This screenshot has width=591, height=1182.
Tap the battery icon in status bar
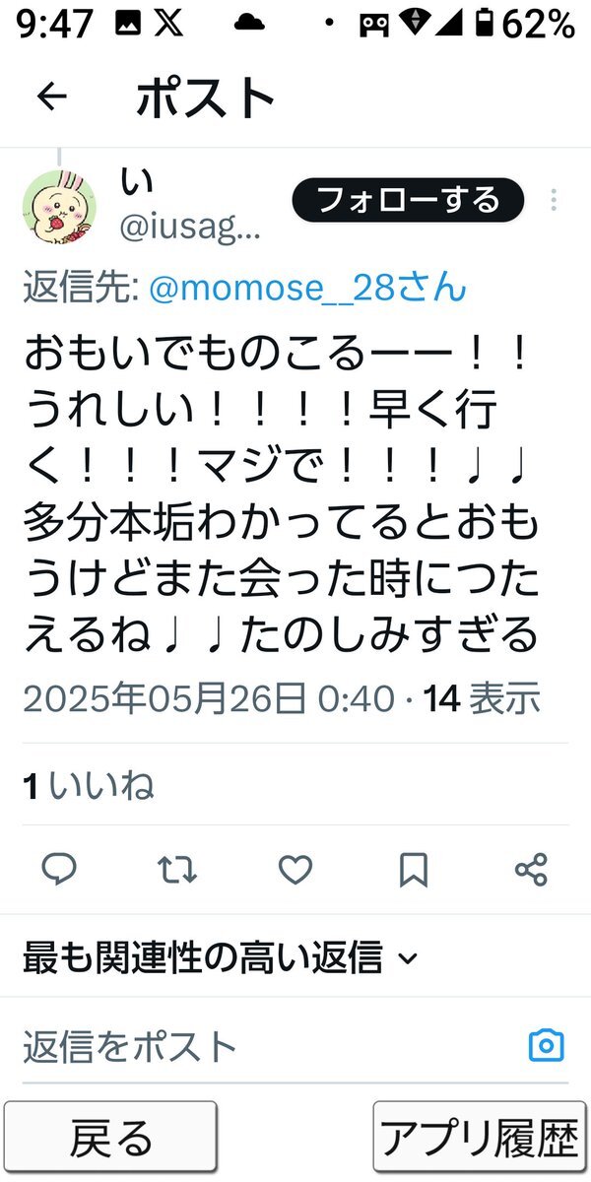[x=488, y=25]
